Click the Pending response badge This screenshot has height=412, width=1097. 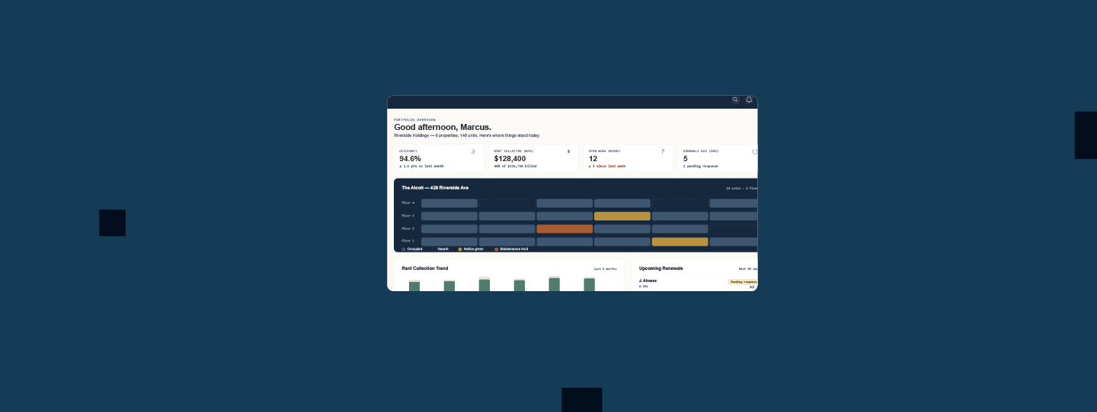click(x=743, y=281)
